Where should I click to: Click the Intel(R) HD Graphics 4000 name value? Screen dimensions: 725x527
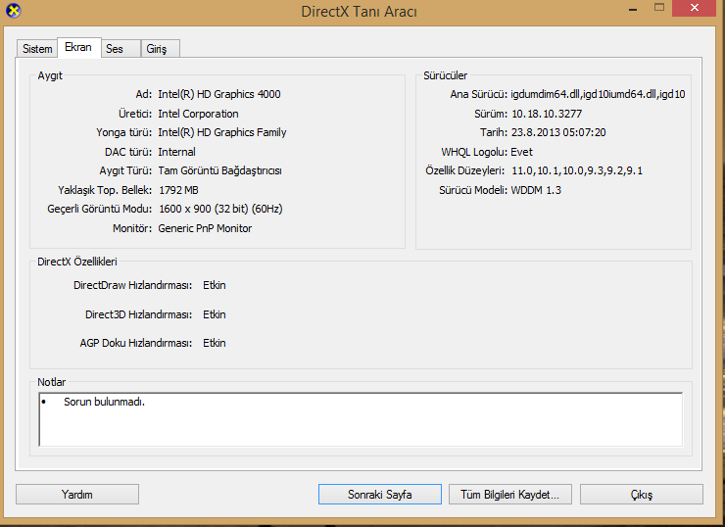click(x=219, y=94)
